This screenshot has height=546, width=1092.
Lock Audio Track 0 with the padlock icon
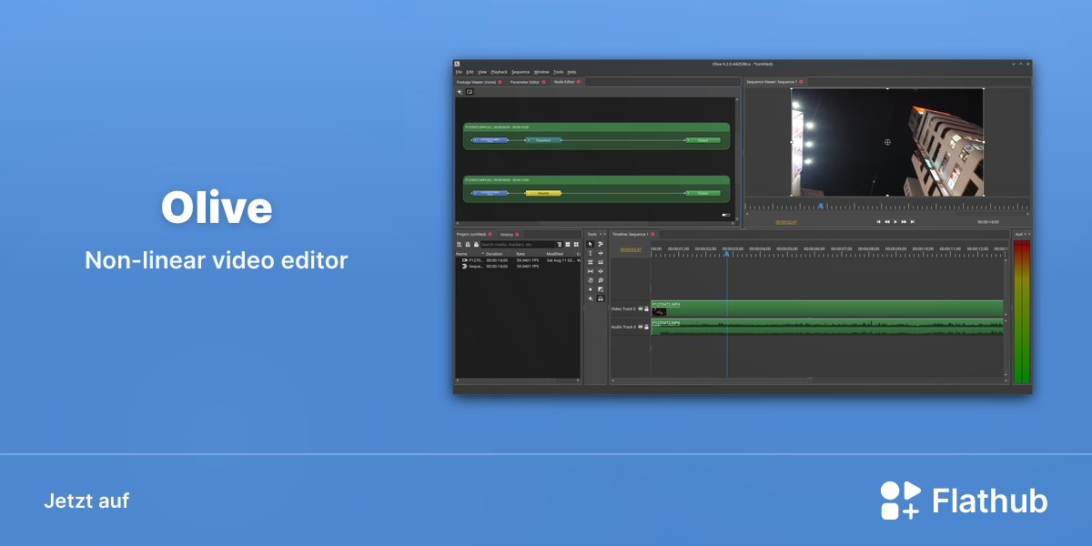coord(646,327)
